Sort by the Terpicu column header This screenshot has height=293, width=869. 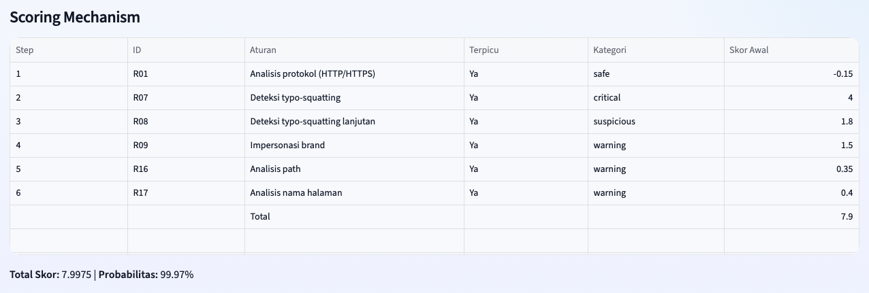(526, 50)
